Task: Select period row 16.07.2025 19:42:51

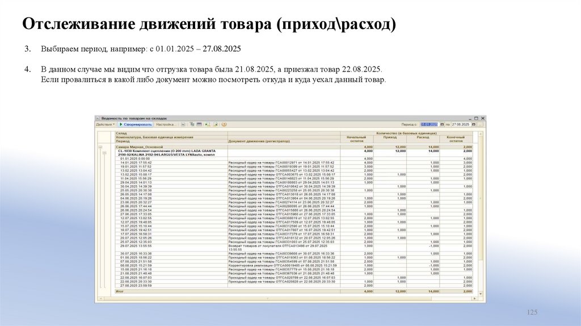Action: pyautogui.click(x=294, y=230)
